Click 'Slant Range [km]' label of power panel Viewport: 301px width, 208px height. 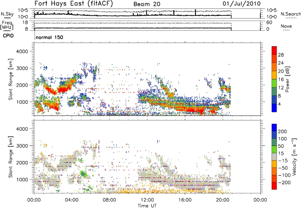pos(11,79)
